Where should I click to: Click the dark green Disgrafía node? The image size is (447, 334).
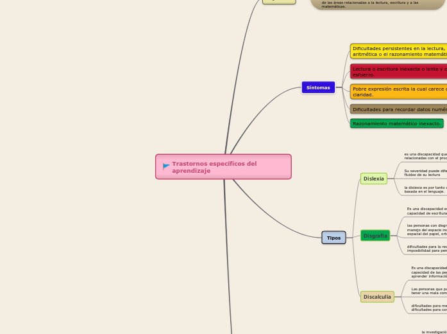pyautogui.click(x=375, y=236)
